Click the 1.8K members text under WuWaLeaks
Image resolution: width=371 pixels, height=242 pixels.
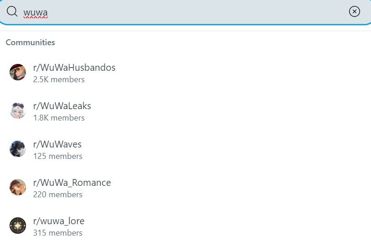click(x=59, y=118)
